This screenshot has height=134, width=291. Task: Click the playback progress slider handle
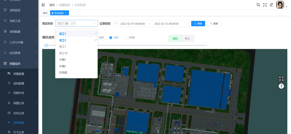coord(46,46)
